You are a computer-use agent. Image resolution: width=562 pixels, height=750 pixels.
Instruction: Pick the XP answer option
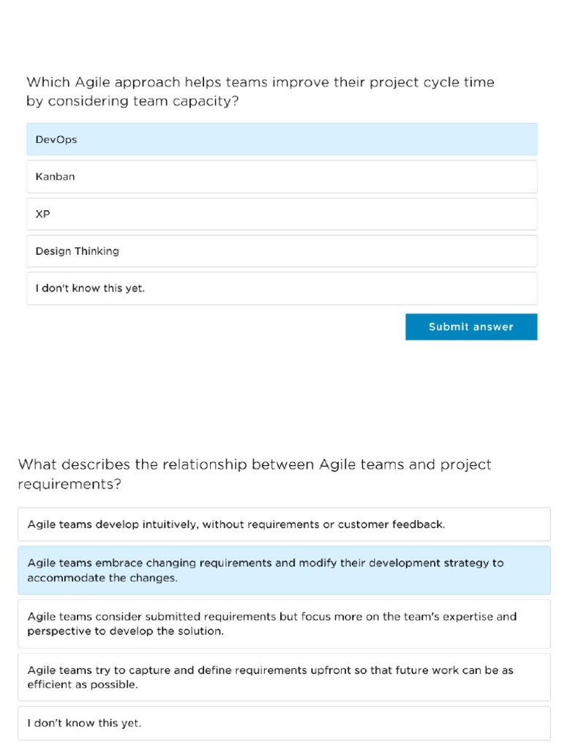(282, 214)
